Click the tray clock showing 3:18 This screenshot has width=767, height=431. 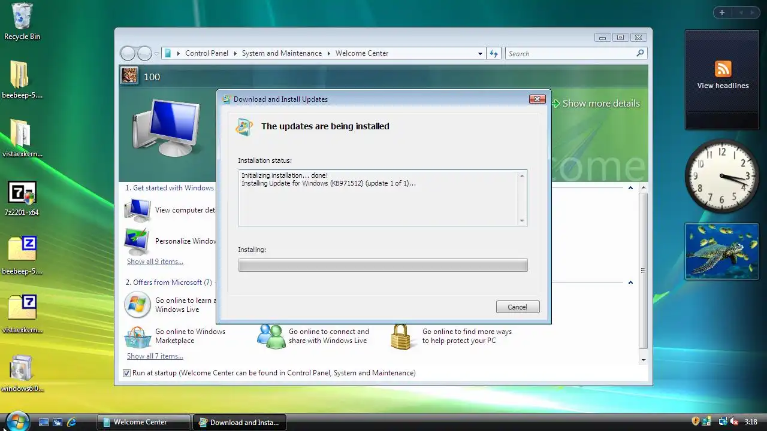(x=750, y=422)
